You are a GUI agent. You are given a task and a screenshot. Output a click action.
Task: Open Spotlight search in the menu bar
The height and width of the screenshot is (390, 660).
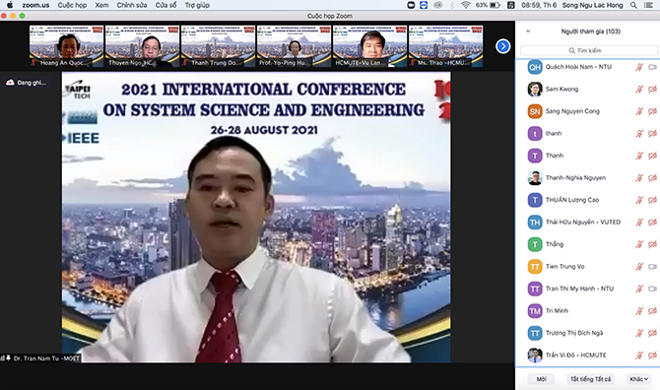pos(633,5)
